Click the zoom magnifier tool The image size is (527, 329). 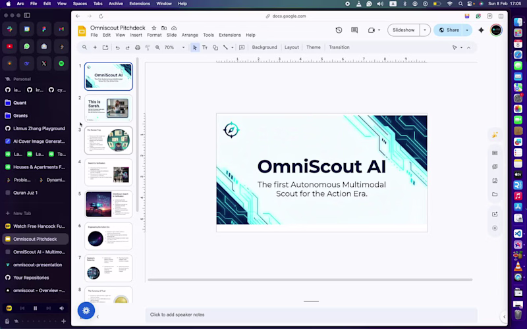click(157, 47)
